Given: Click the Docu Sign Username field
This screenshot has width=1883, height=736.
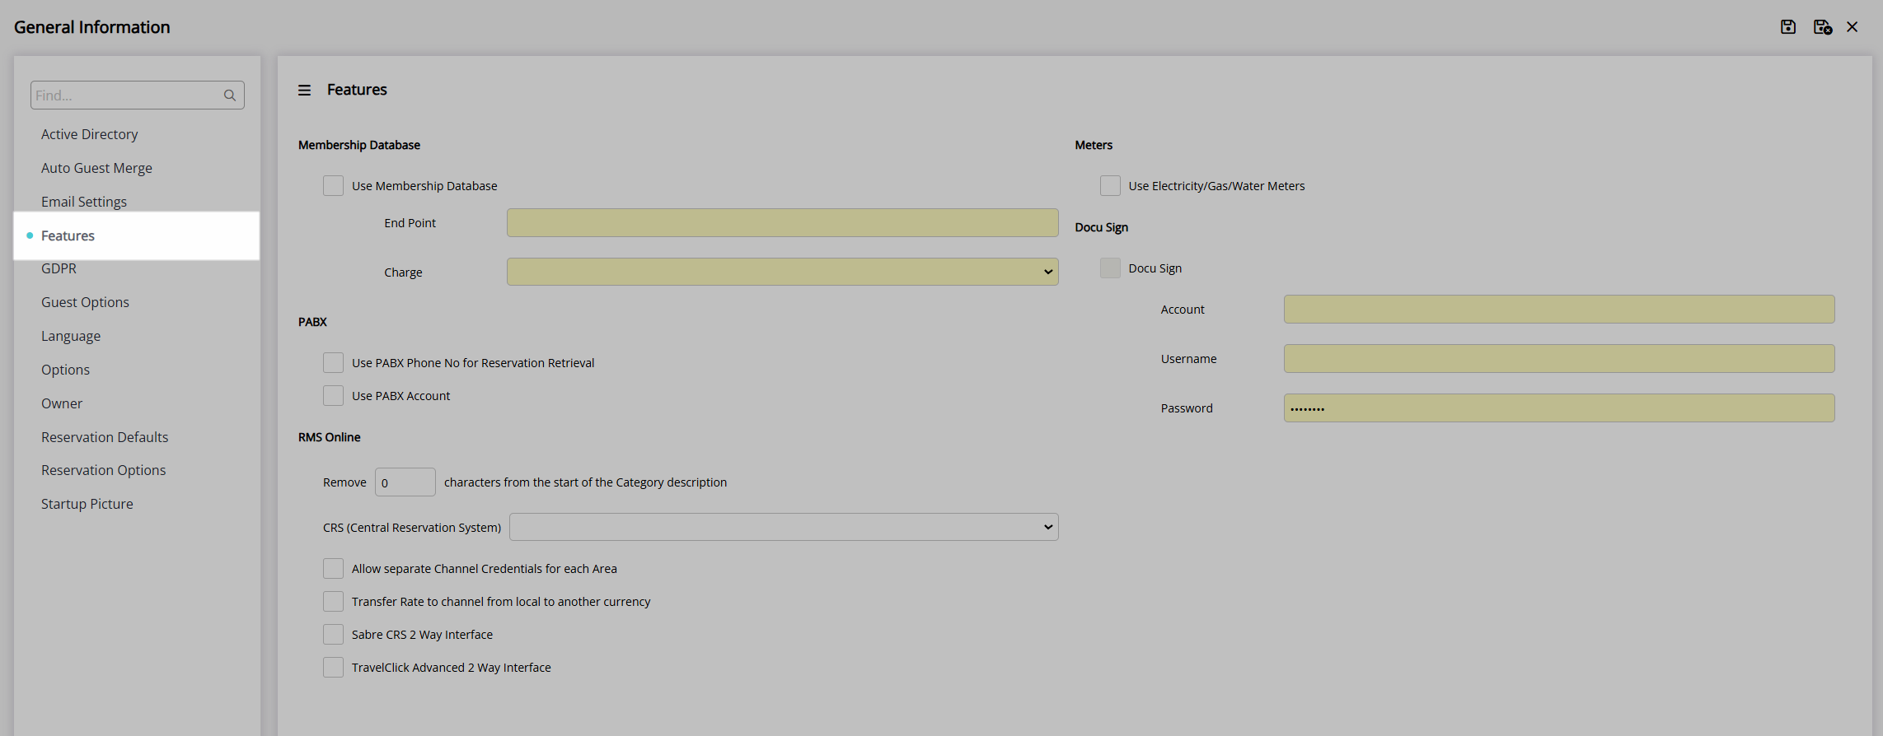Looking at the screenshot, I should (1559, 359).
